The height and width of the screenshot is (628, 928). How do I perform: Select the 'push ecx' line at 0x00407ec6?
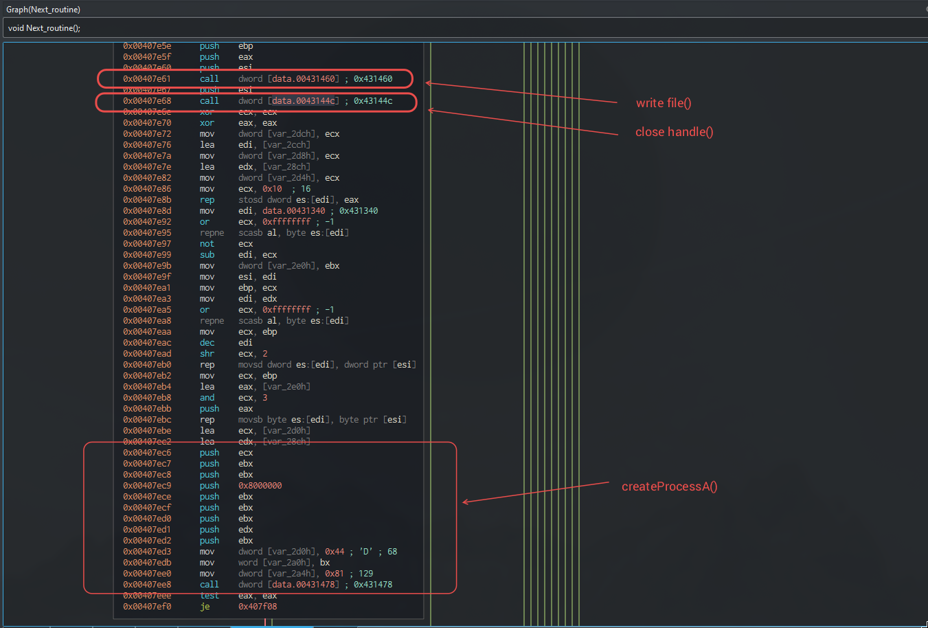click(188, 453)
